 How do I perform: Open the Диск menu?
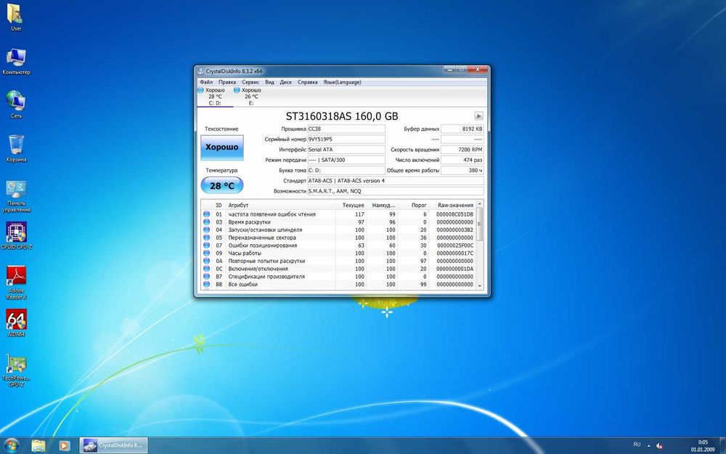tap(285, 82)
